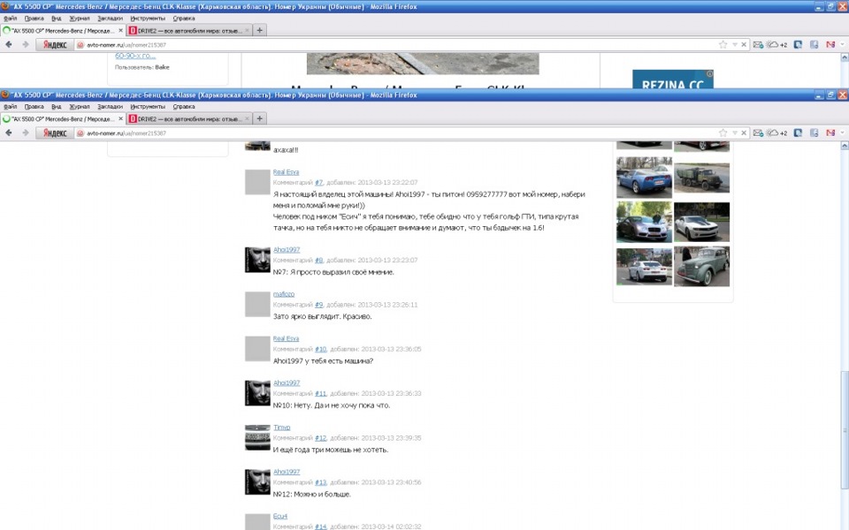Open Real Esya profile link above comment #7
Viewport: 849px width, 530px height.
pos(286,172)
